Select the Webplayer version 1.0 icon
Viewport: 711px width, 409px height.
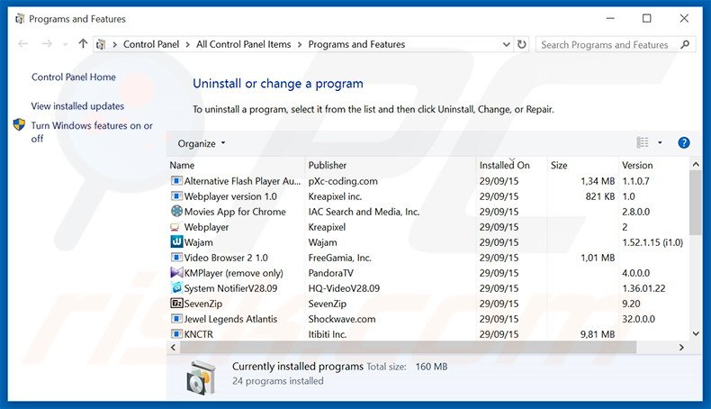[176, 196]
